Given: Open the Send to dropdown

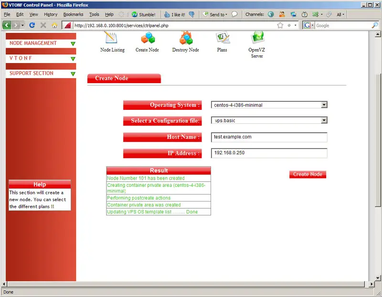Looking at the screenshot, I should 215,15.
